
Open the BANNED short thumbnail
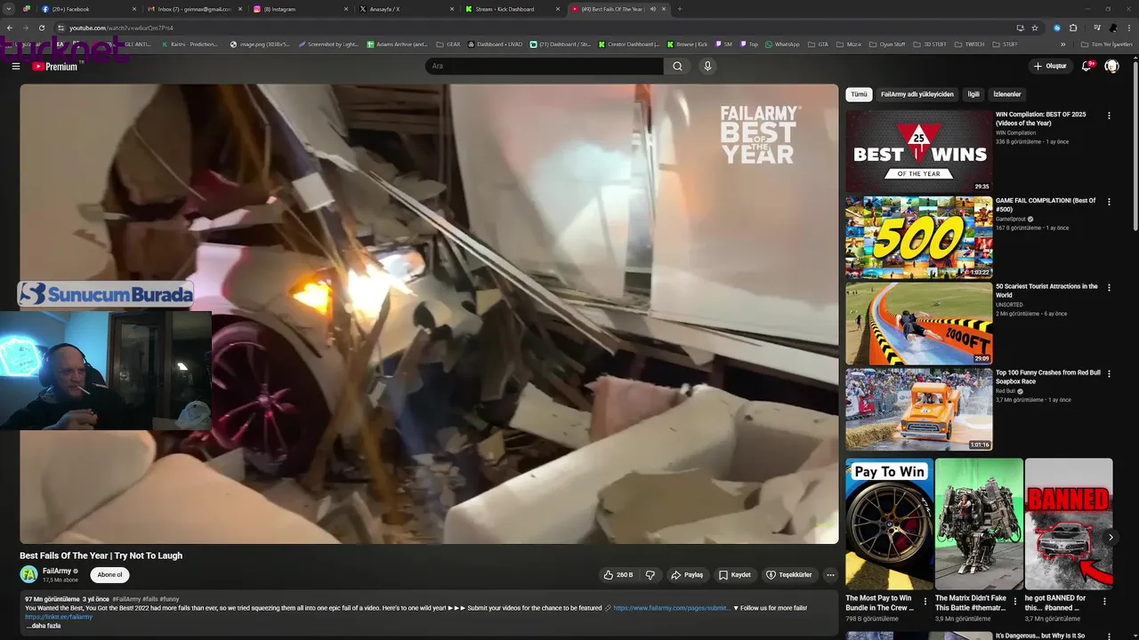click(1068, 524)
